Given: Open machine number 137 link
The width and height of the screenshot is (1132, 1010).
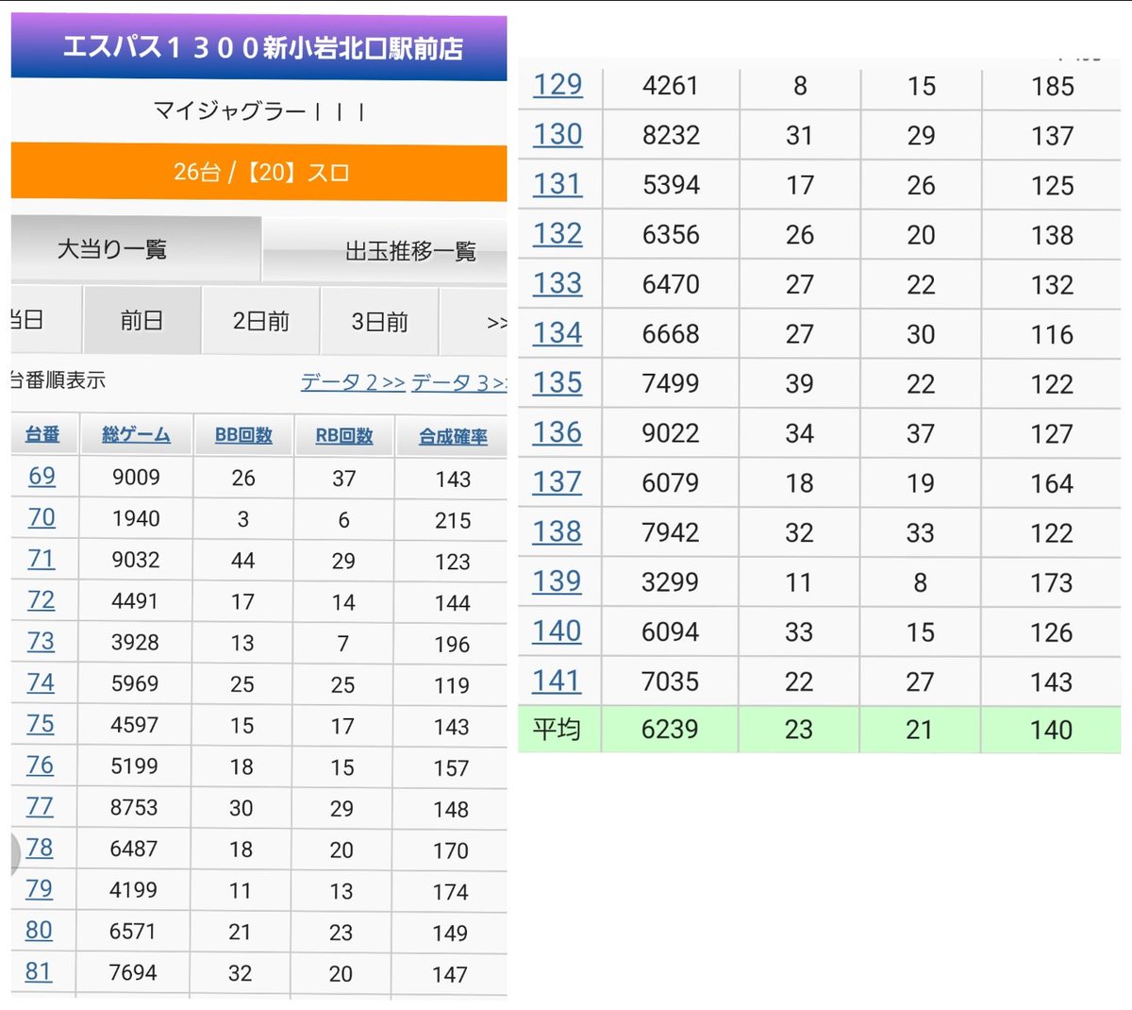Looking at the screenshot, I should (x=558, y=481).
